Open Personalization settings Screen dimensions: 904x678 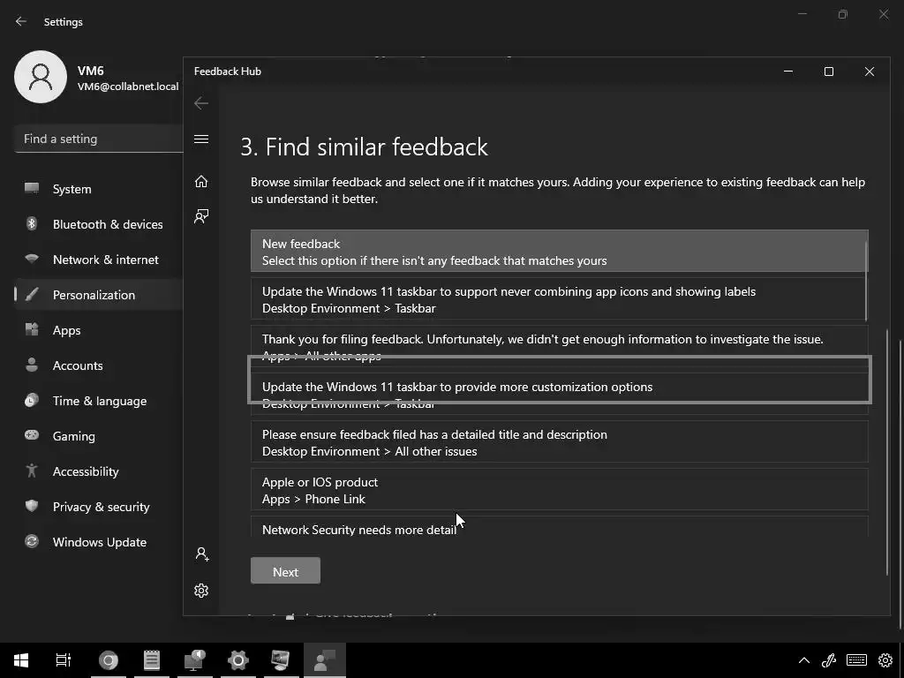(x=99, y=295)
